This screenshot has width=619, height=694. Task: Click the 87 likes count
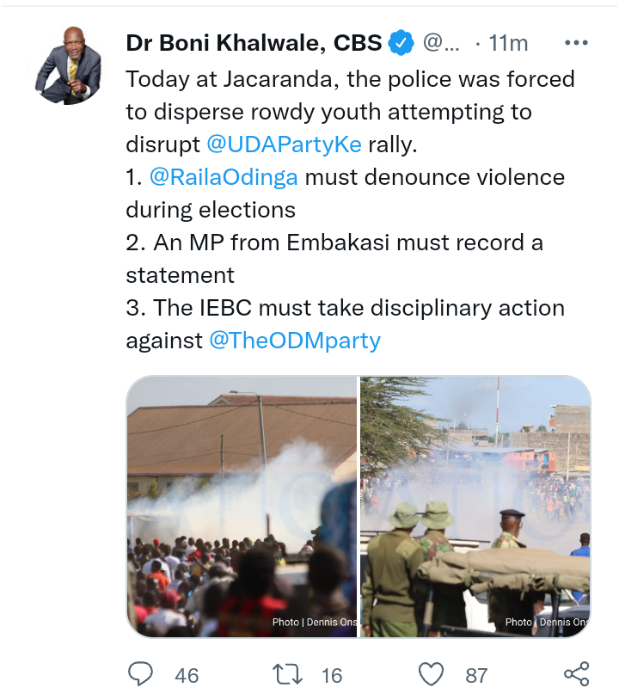click(476, 675)
